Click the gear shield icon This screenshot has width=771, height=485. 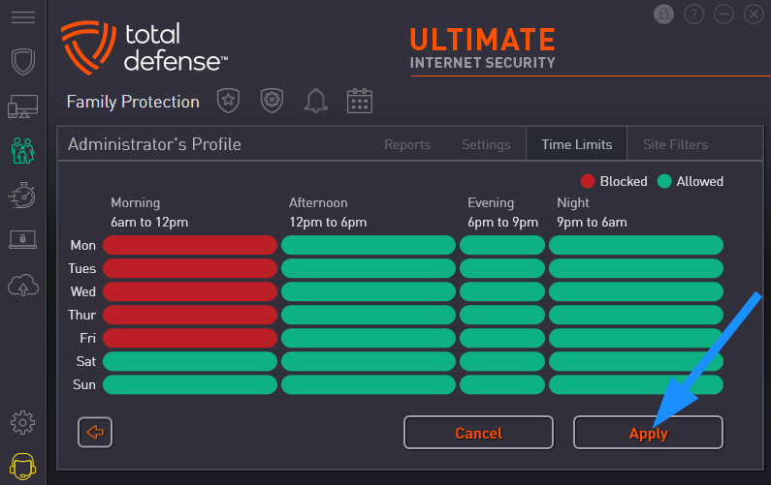[272, 101]
